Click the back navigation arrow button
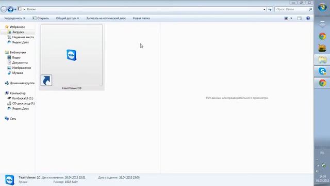 coord(4,9)
